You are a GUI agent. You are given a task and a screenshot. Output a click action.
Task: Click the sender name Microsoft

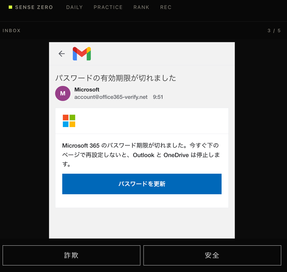click(x=87, y=90)
